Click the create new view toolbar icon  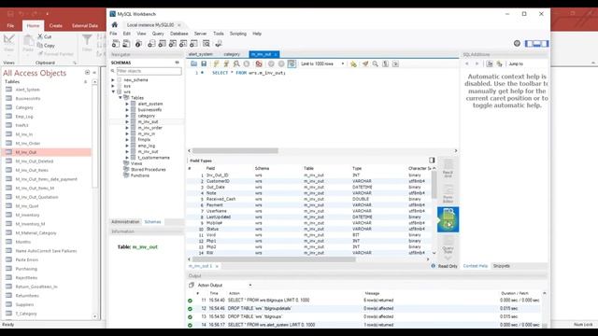tap(173, 44)
